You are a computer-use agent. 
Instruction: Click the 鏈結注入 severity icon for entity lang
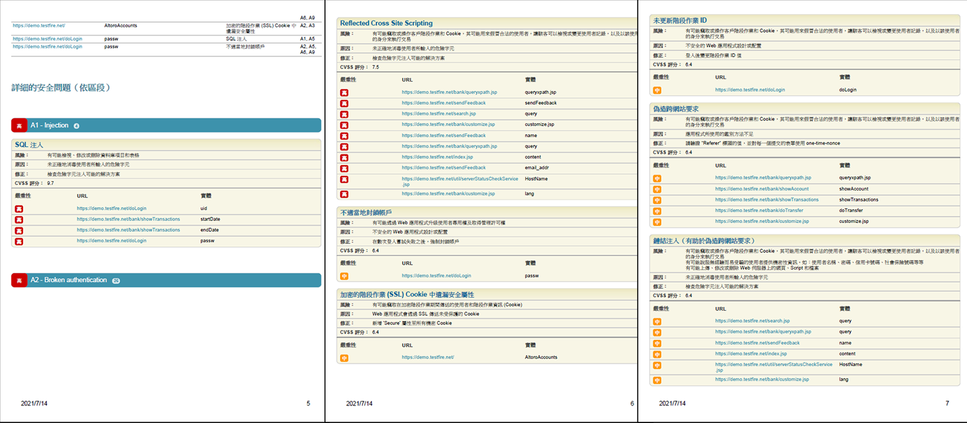(x=657, y=381)
